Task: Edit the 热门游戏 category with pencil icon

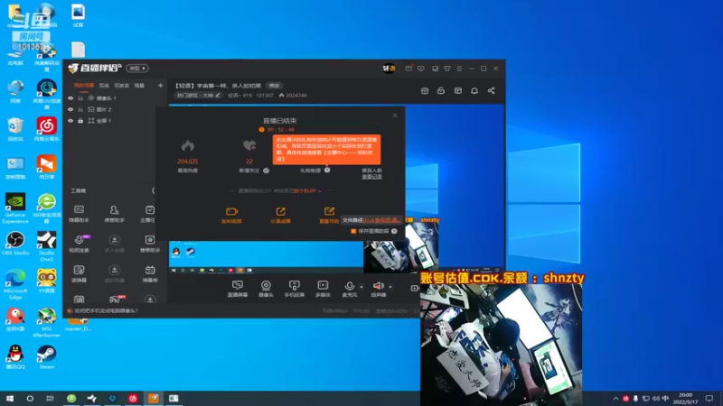Action: click(218, 96)
